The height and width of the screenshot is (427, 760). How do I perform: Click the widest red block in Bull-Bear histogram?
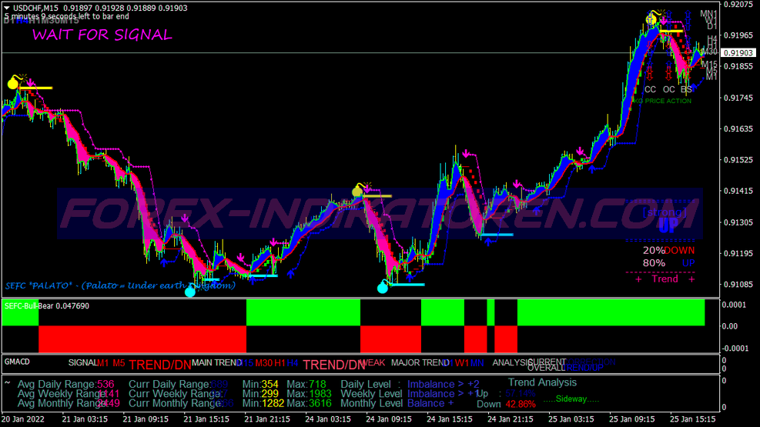(x=142, y=339)
